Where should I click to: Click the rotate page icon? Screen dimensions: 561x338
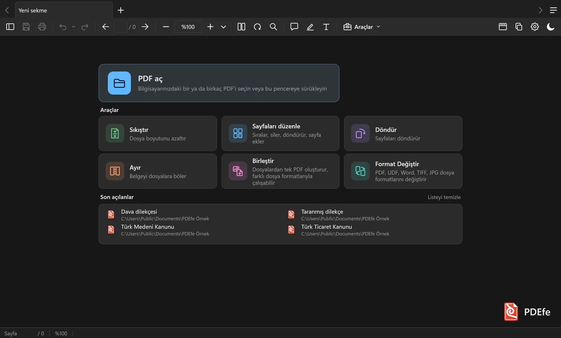(257, 27)
